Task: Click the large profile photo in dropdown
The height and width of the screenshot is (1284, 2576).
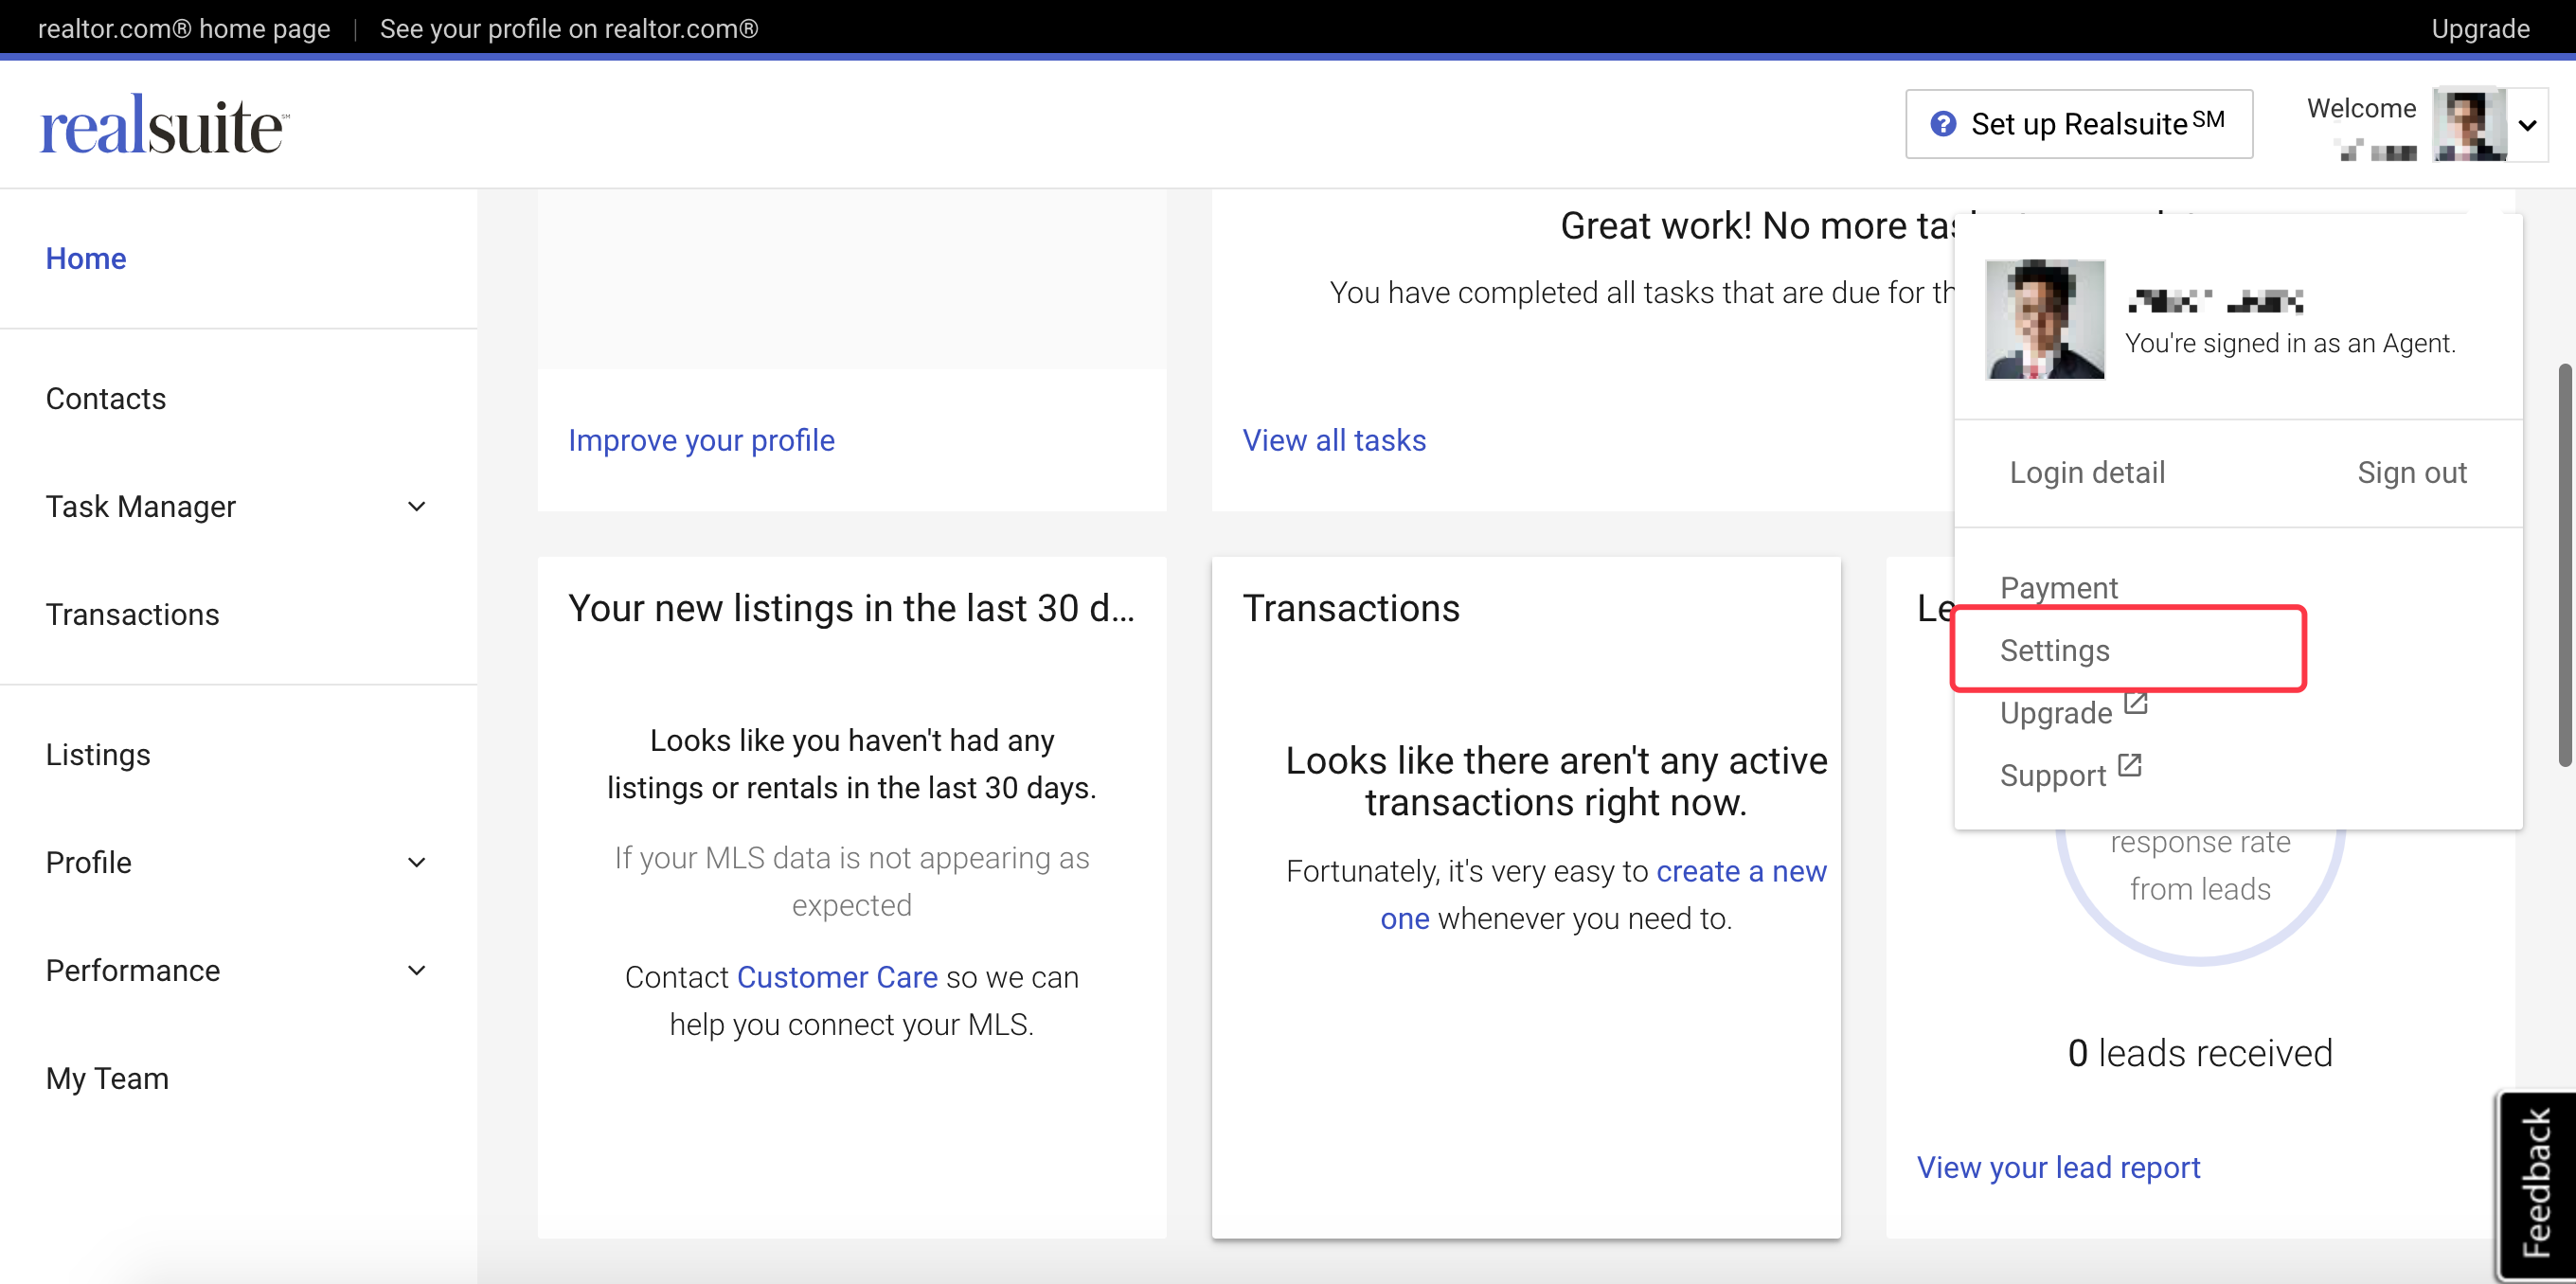Action: [2044, 319]
